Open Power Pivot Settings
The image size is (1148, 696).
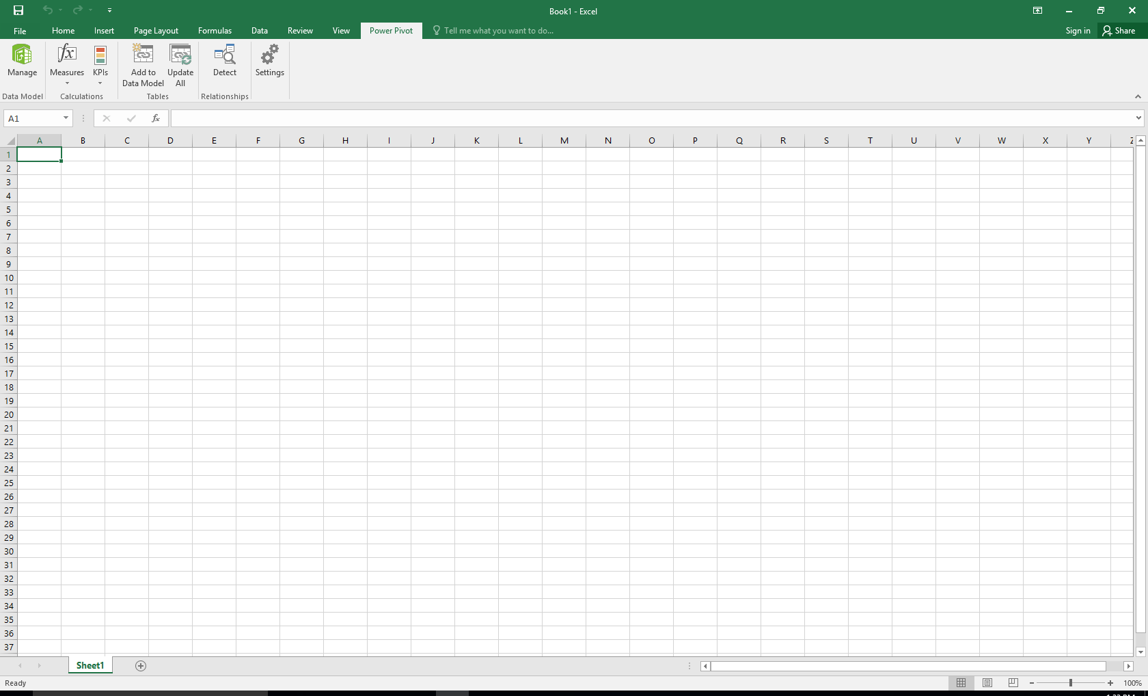pos(269,62)
